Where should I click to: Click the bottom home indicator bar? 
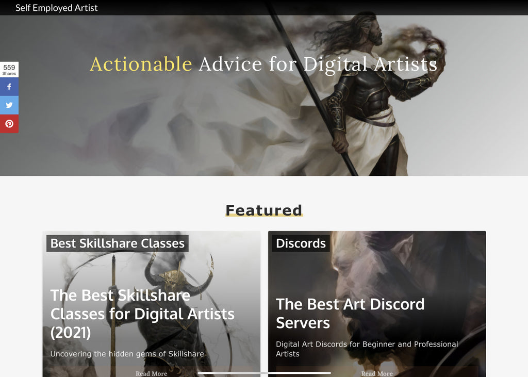(x=264, y=373)
